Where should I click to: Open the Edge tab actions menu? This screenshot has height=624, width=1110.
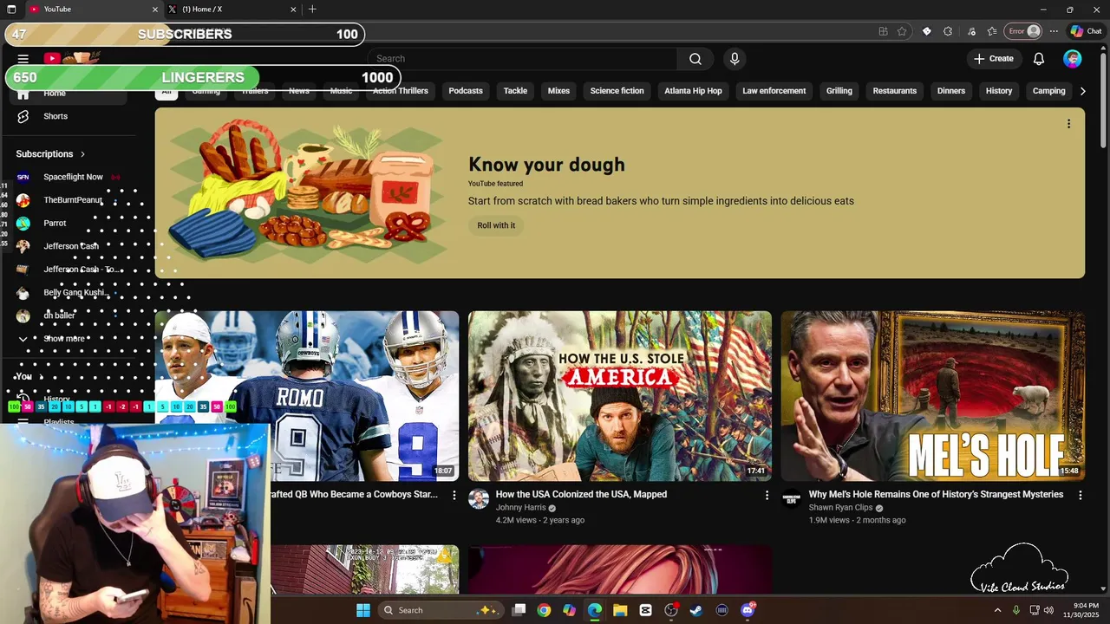tap(11, 10)
